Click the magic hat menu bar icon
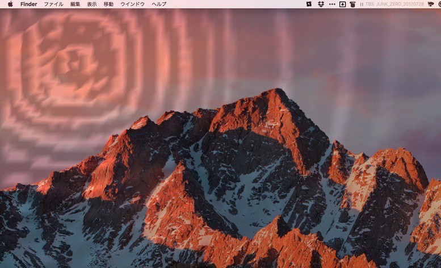 coord(352,4)
